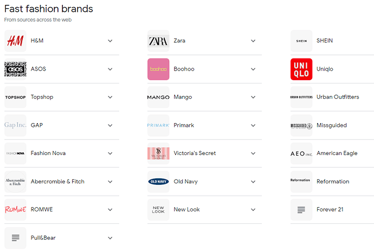374x251 pixels.
Task: Click the Pull&Bear placeholder list icon
Action: (x=15, y=238)
